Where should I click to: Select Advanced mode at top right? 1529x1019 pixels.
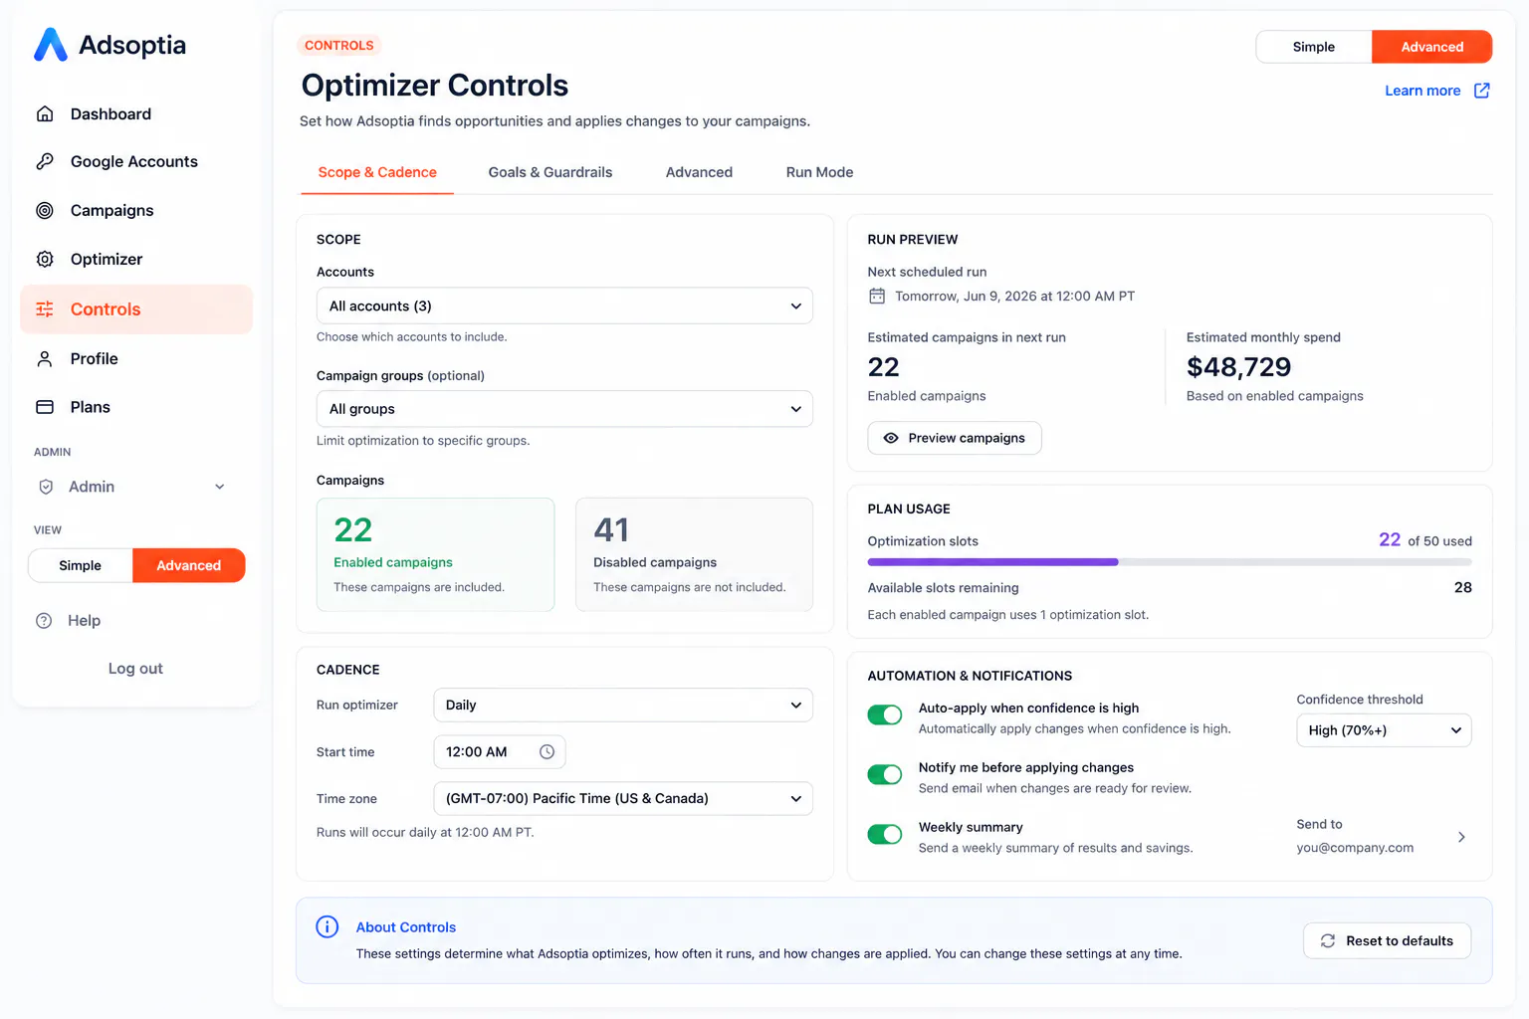click(x=1432, y=47)
